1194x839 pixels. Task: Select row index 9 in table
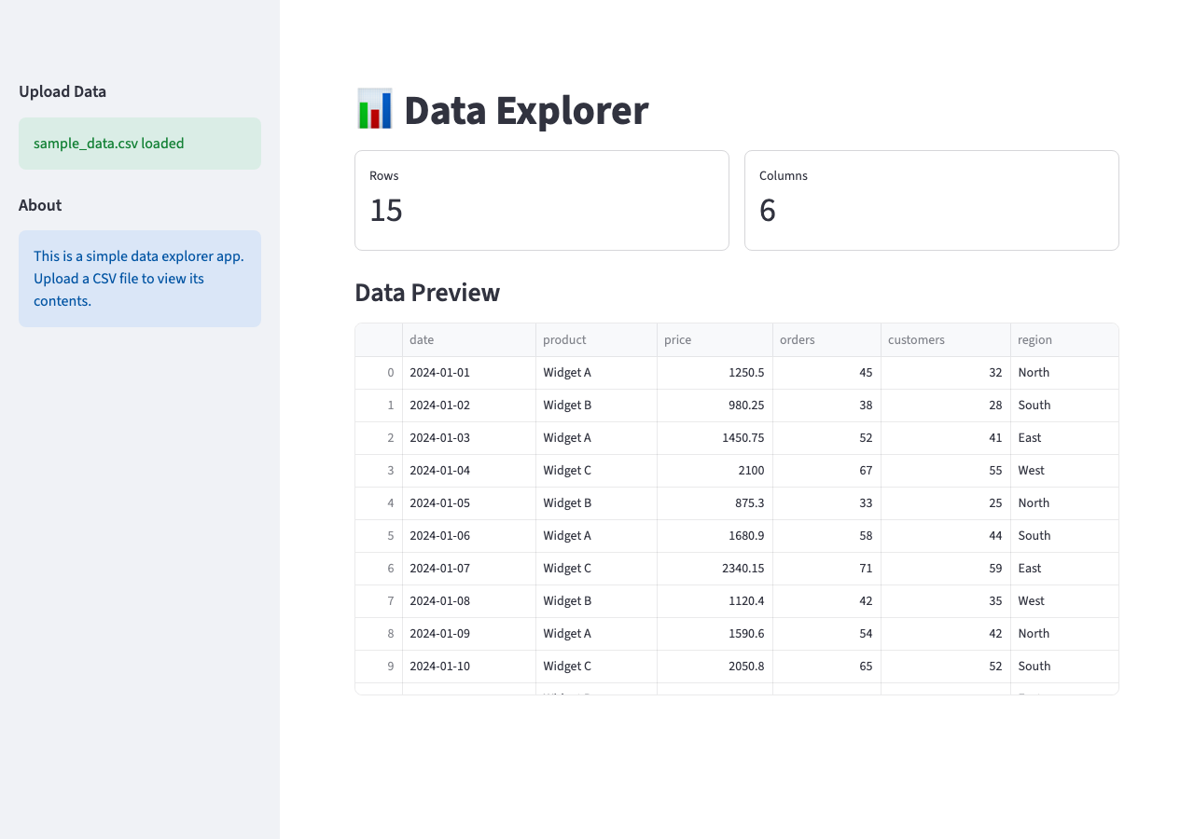coord(390,667)
